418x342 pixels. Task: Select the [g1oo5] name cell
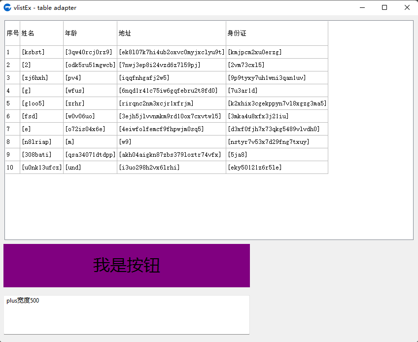41,103
